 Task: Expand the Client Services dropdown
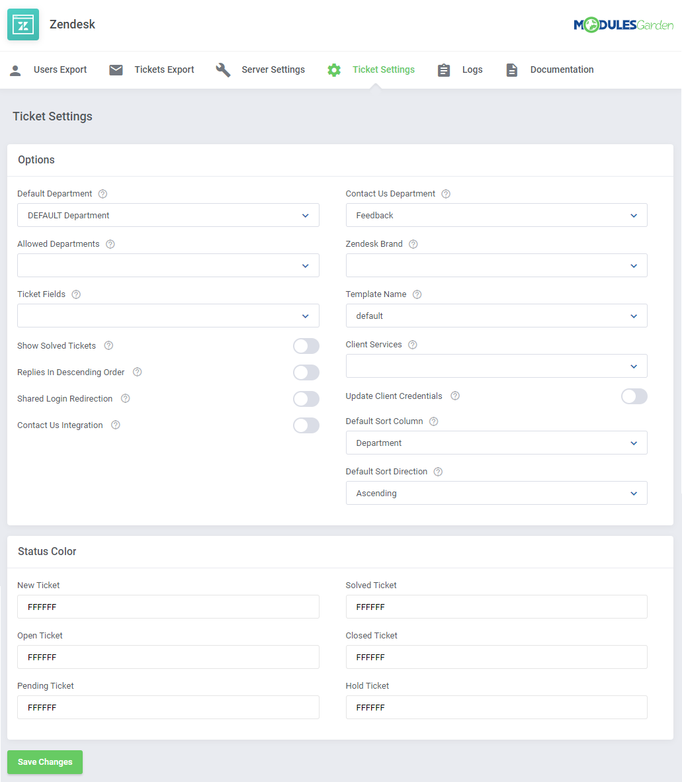(x=497, y=367)
